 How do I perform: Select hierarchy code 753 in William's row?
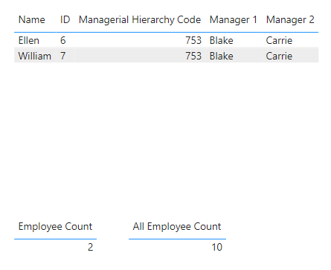(193, 56)
